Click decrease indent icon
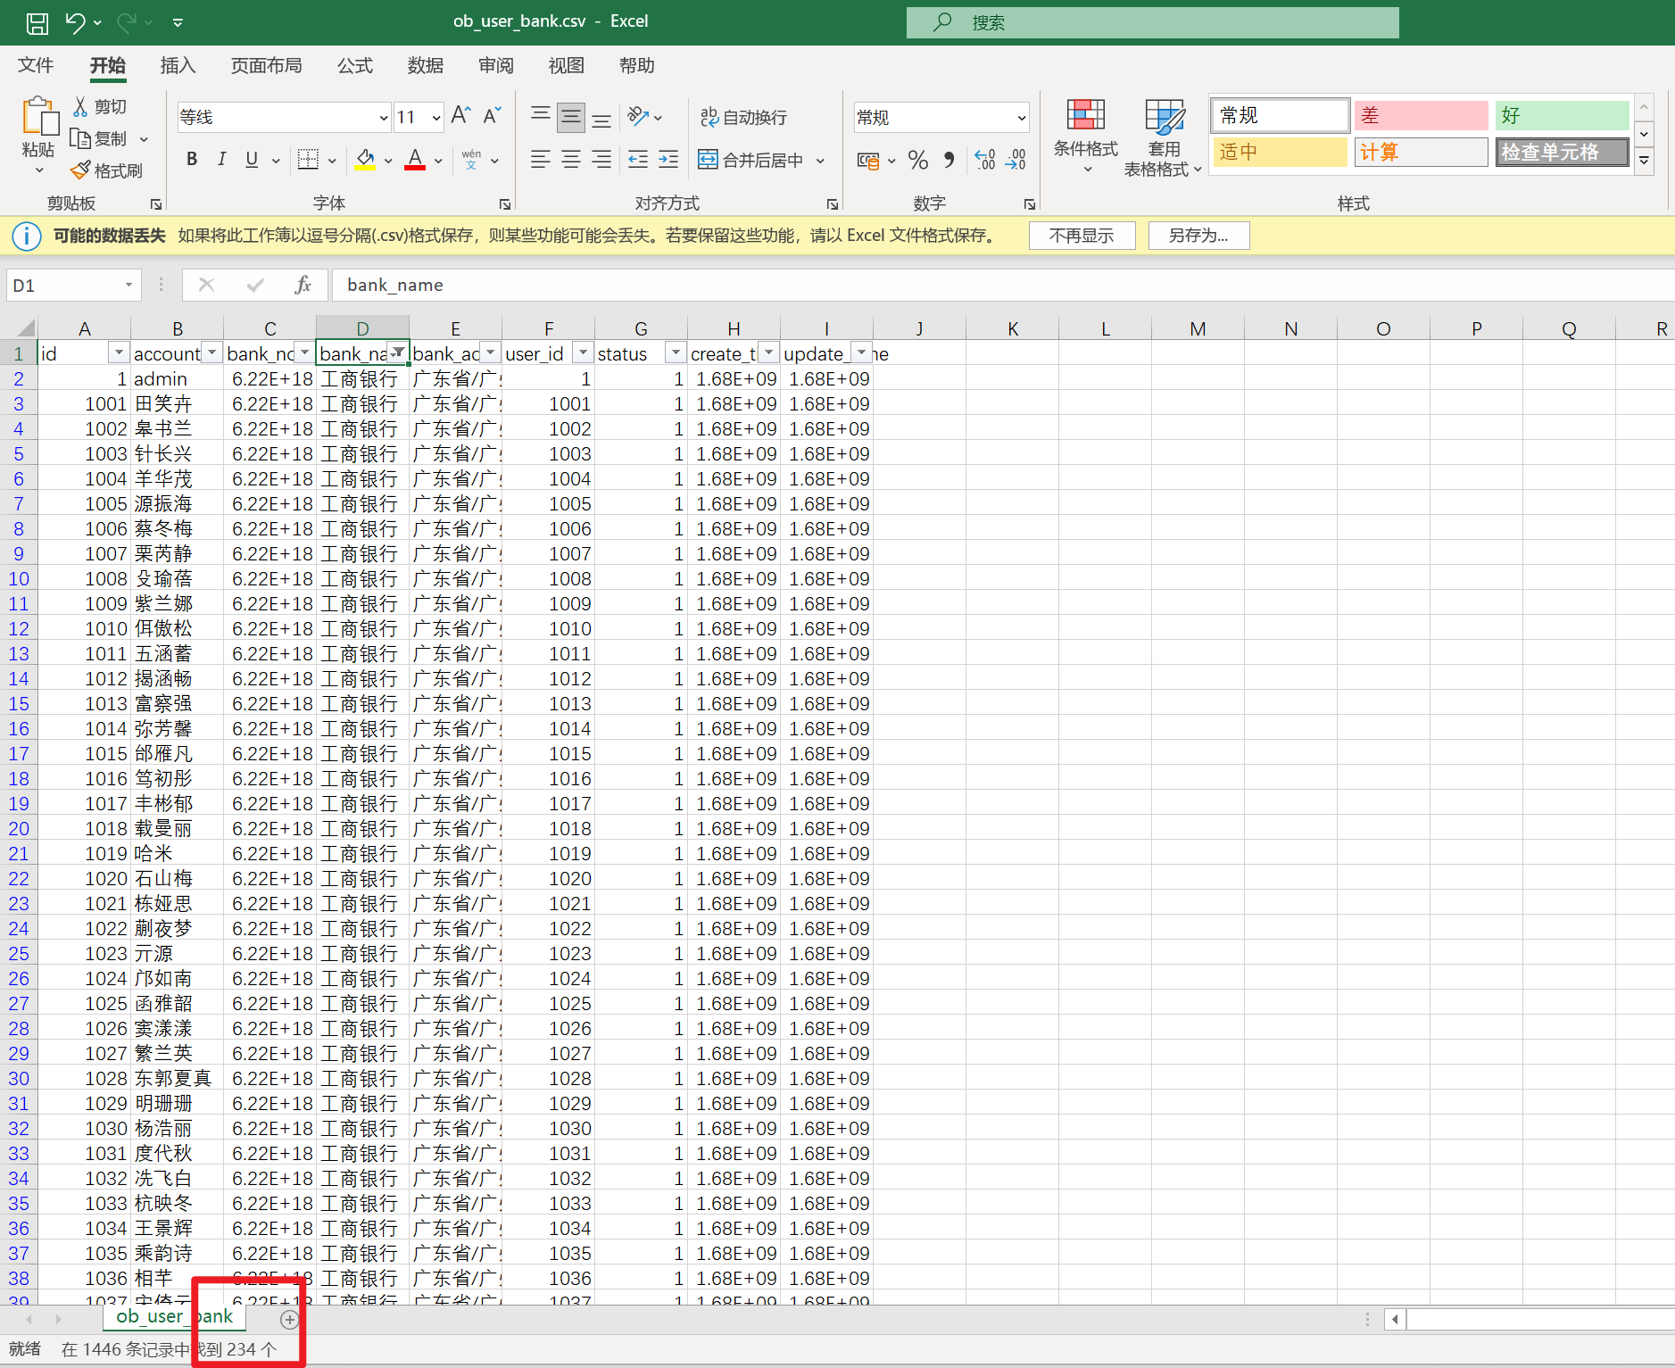 638,160
